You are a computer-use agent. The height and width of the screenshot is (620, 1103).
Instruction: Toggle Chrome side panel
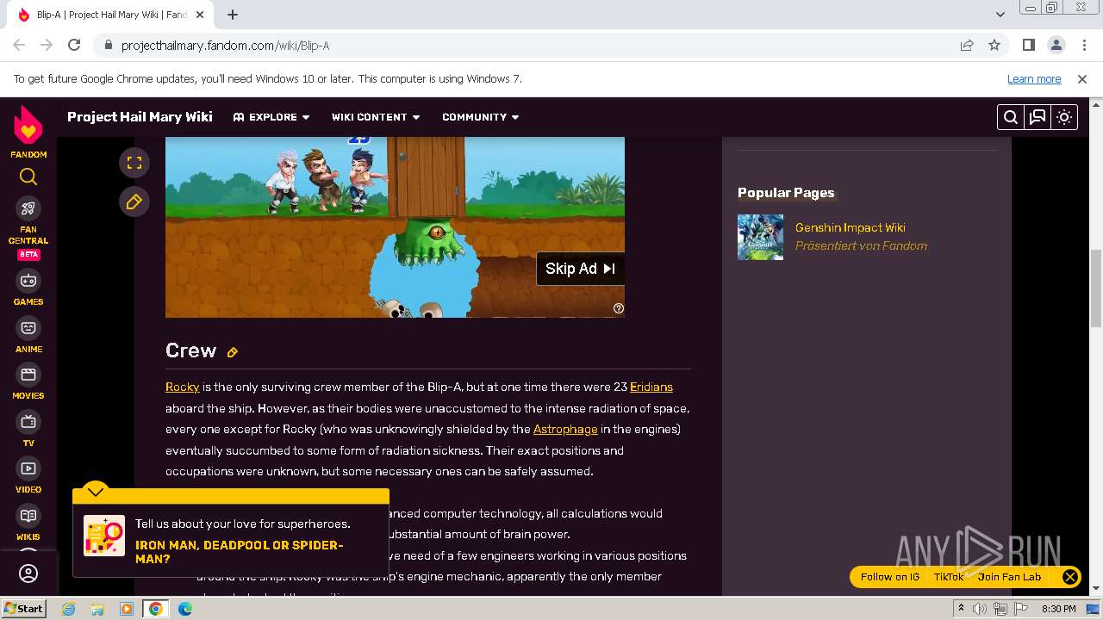tap(1028, 45)
